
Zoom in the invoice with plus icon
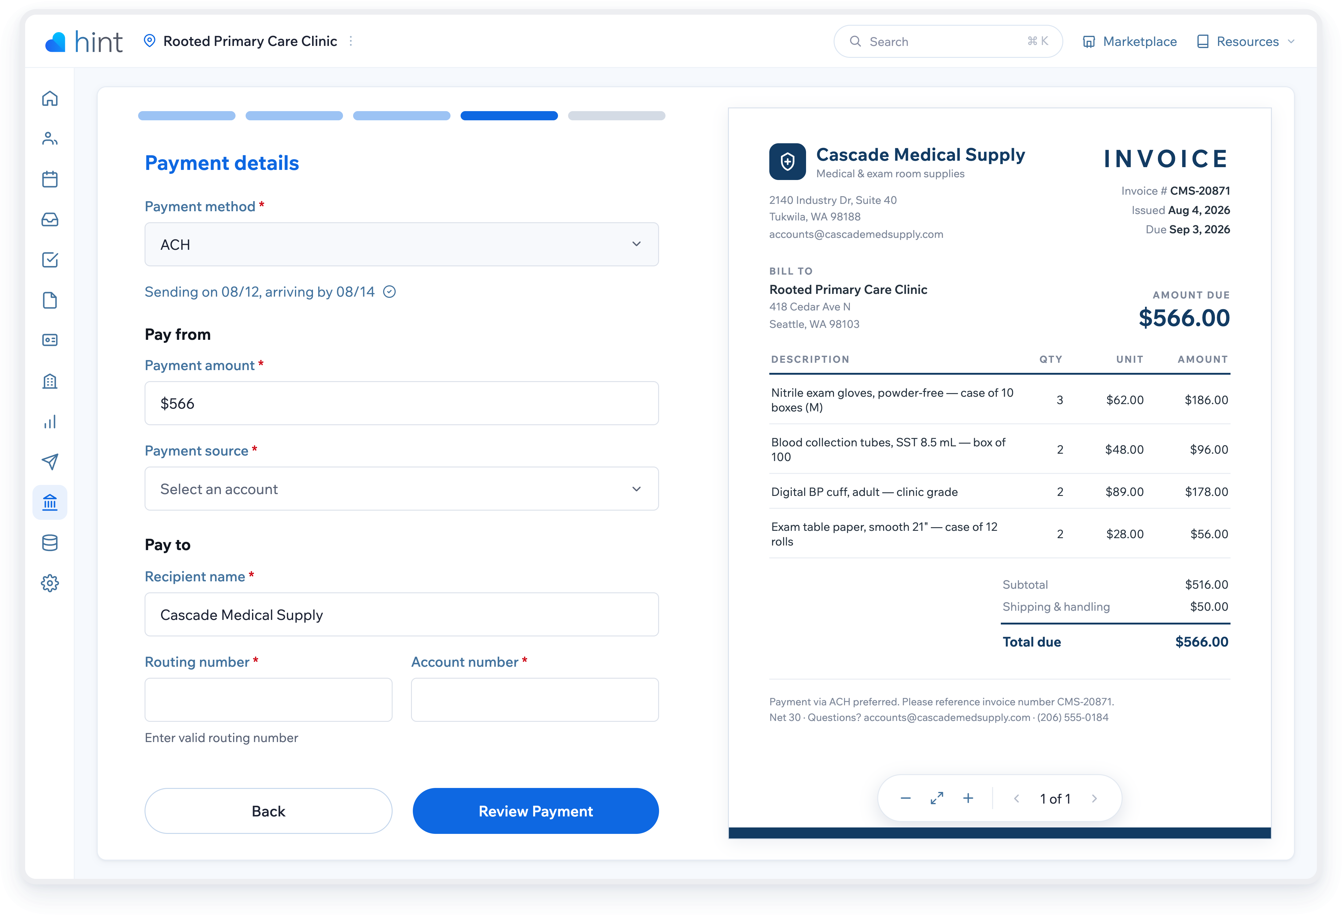tap(968, 798)
